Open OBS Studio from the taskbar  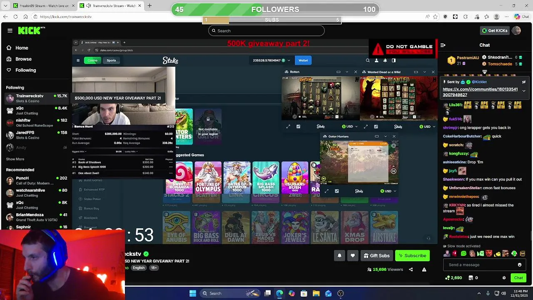(341, 293)
